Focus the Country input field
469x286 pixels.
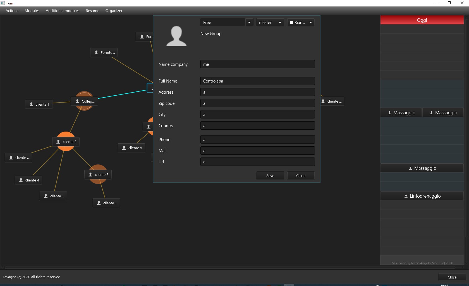pos(258,125)
